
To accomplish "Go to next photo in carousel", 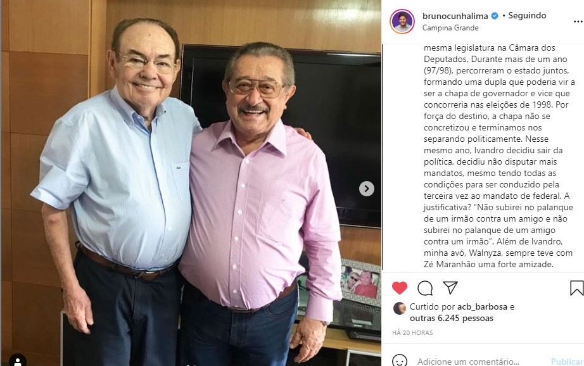I will pos(367,189).
